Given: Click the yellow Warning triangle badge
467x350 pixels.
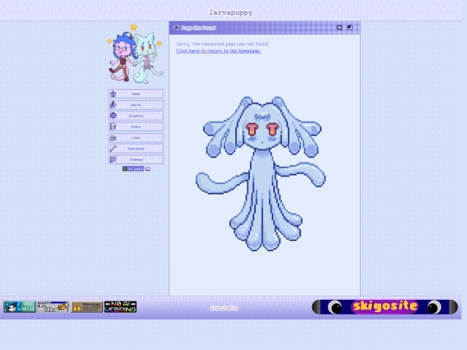Looking at the screenshot, I should [86, 307].
